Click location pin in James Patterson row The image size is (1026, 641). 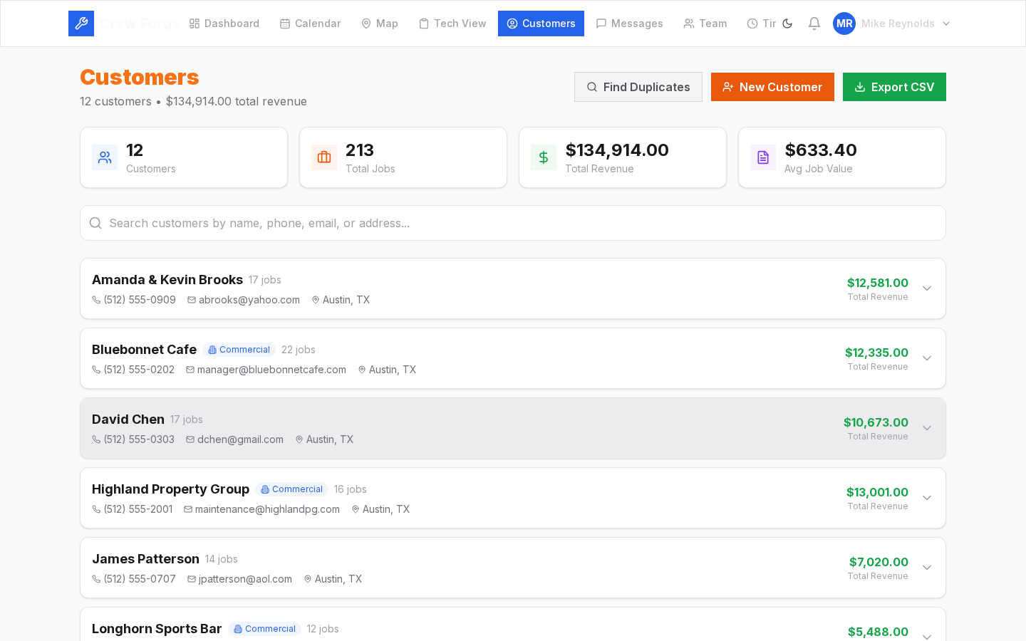[308, 579]
